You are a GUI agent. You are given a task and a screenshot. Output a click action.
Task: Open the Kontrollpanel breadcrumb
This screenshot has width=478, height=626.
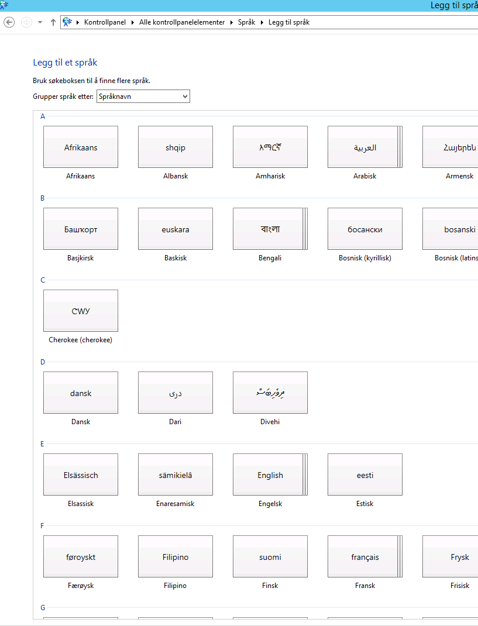[105, 22]
